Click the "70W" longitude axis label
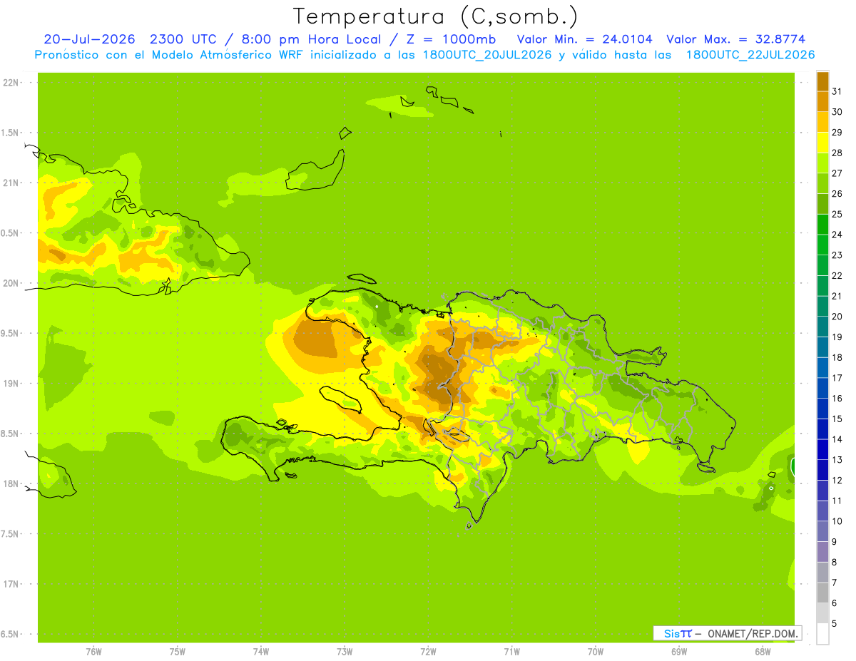 (596, 652)
